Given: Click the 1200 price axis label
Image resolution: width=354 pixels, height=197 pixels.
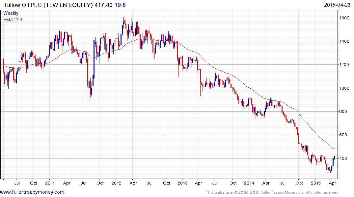Looking at the screenshot, I should point(344,65).
